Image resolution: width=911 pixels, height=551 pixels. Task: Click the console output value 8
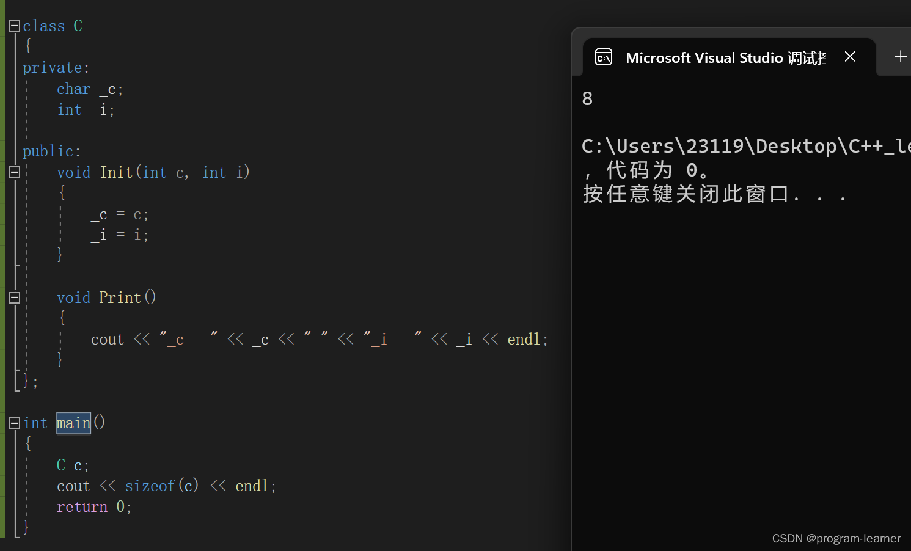coord(587,98)
